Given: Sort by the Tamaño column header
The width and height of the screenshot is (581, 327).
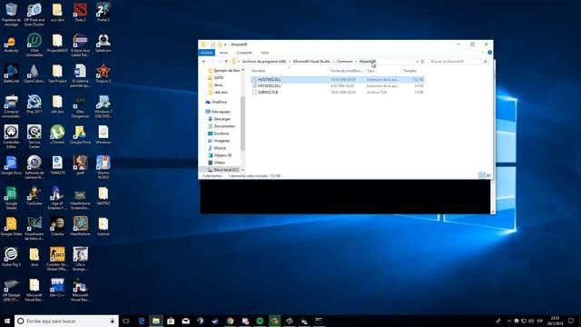Looking at the screenshot, I should click(x=409, y=71).
